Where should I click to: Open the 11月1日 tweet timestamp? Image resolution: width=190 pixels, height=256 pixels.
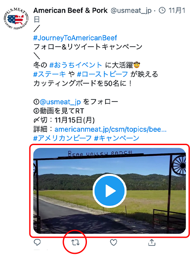pyautogui.click(x=109, y=15)
